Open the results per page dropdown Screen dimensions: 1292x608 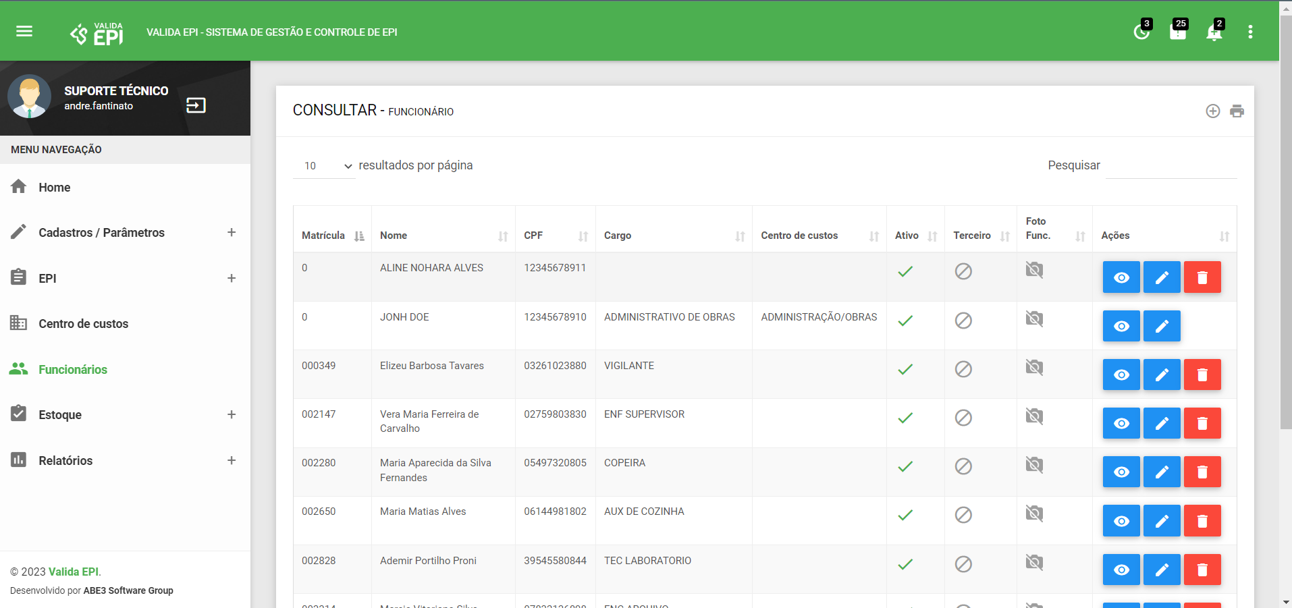pos(324,166)
